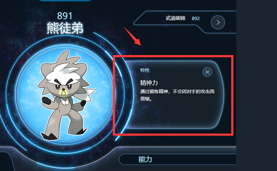Click the number 891 heading
The width and height of the screenshot is (277, 171).
(x=65, y=16)
